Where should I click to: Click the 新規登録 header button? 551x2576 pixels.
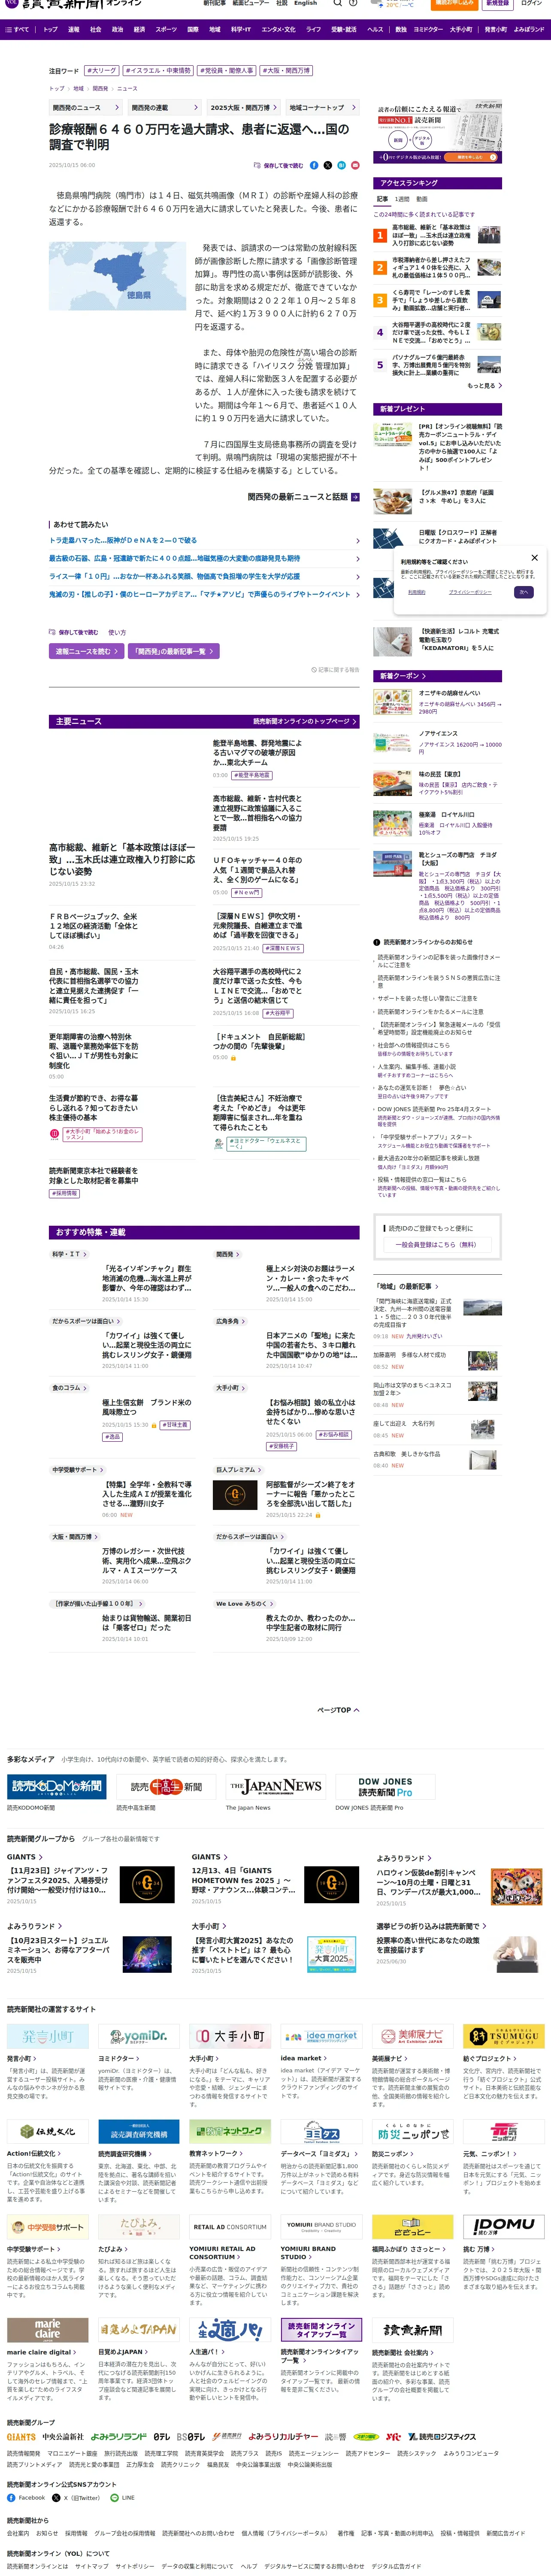click(x=496, y=3)
